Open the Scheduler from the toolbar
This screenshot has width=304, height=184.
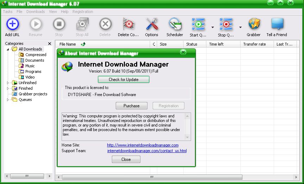coord(175,24)
